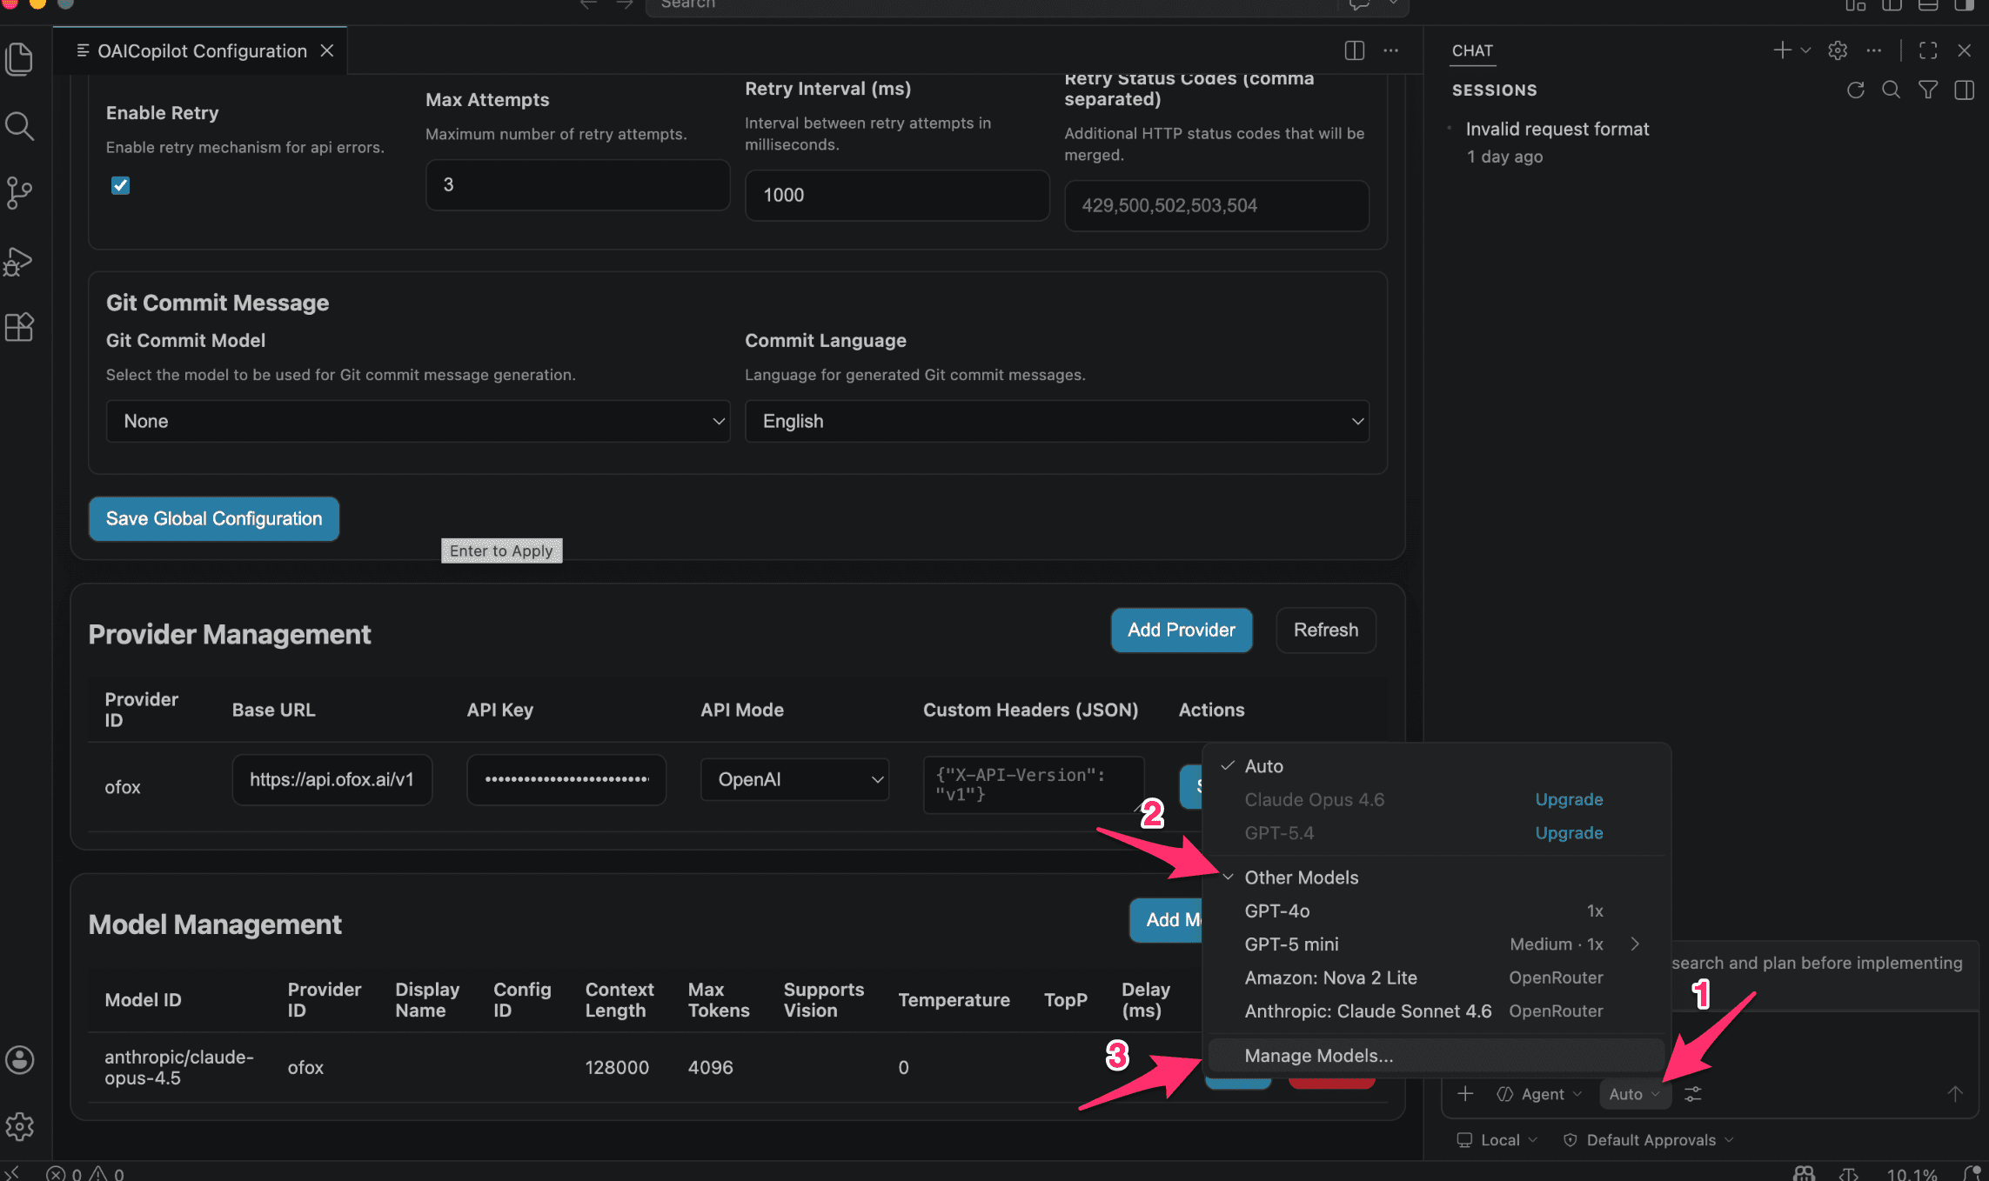Select the Auto model option in menu
The height and width of the screenshot is (1181, 1989).
pyautogui.click(x=1263, y=766)
